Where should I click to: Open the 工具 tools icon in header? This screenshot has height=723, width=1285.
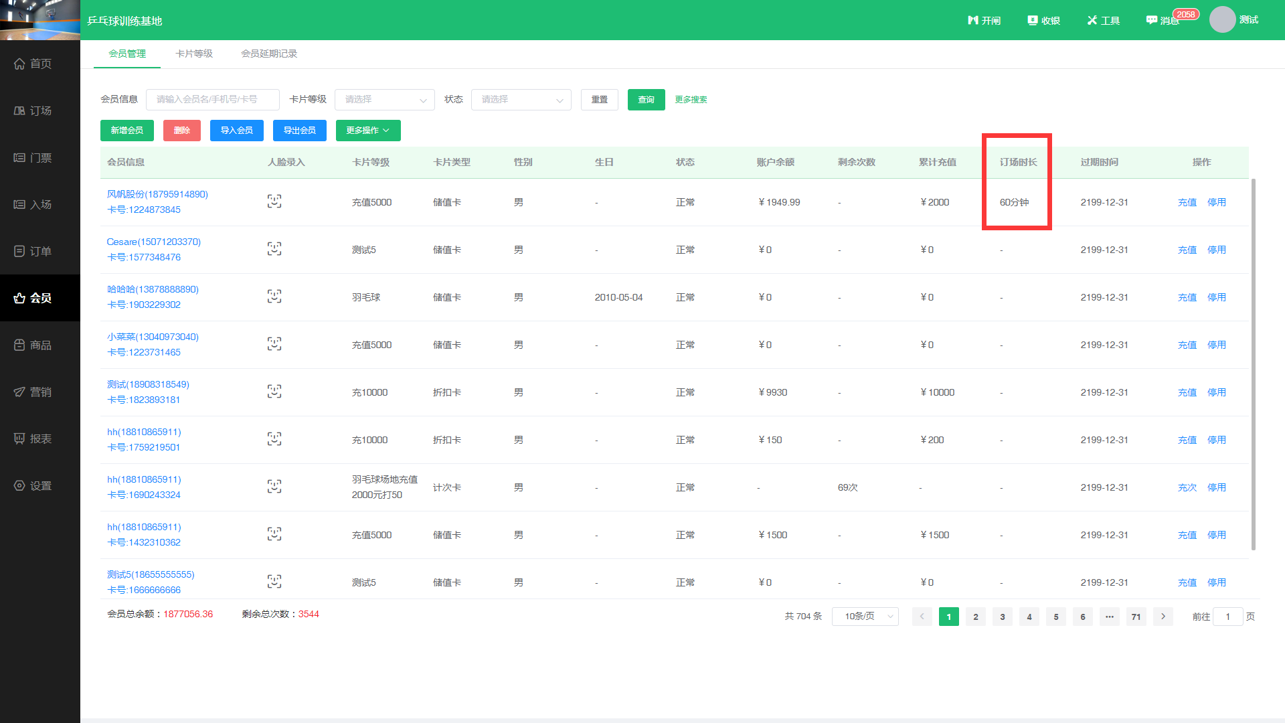1092,21
